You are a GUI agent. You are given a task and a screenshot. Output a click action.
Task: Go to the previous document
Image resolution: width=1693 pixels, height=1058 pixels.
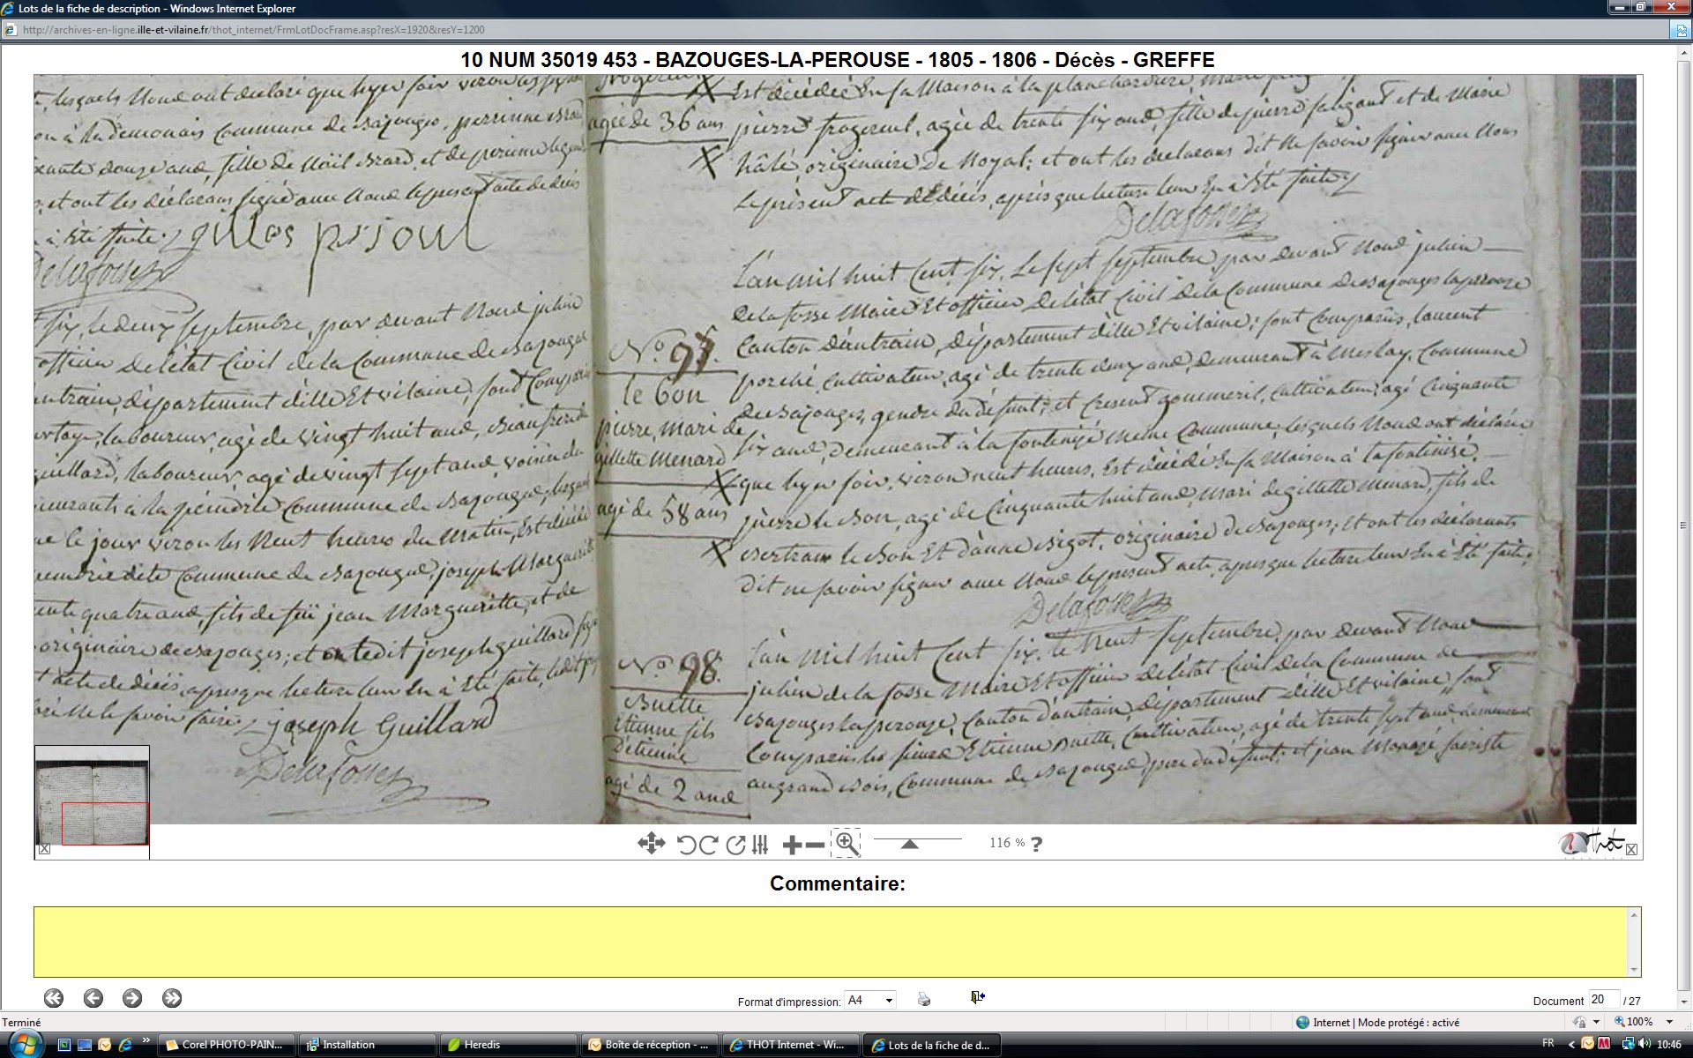[x=93, y=998]
